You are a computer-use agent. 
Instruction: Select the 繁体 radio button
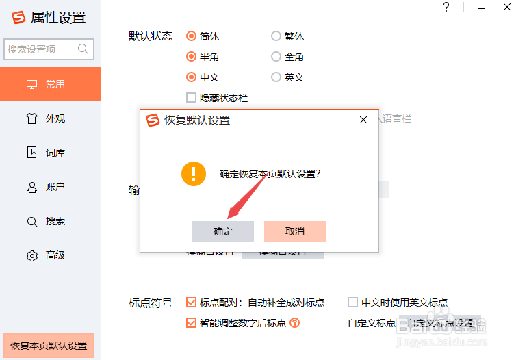click(x=276, y=36)
